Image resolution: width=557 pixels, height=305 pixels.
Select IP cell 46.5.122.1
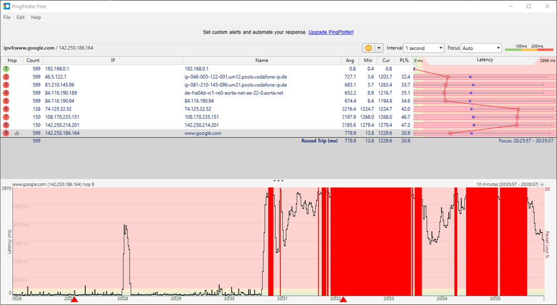point(56,77)
